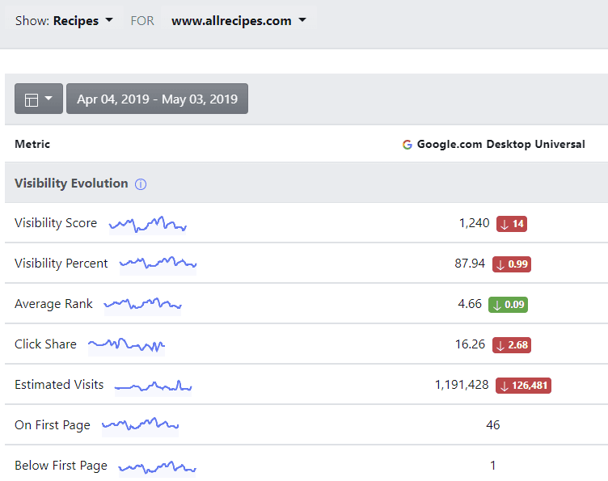Click the Visibility Percent metric label
The width and height of the screenshot is (608, 481).
[61, 264]
